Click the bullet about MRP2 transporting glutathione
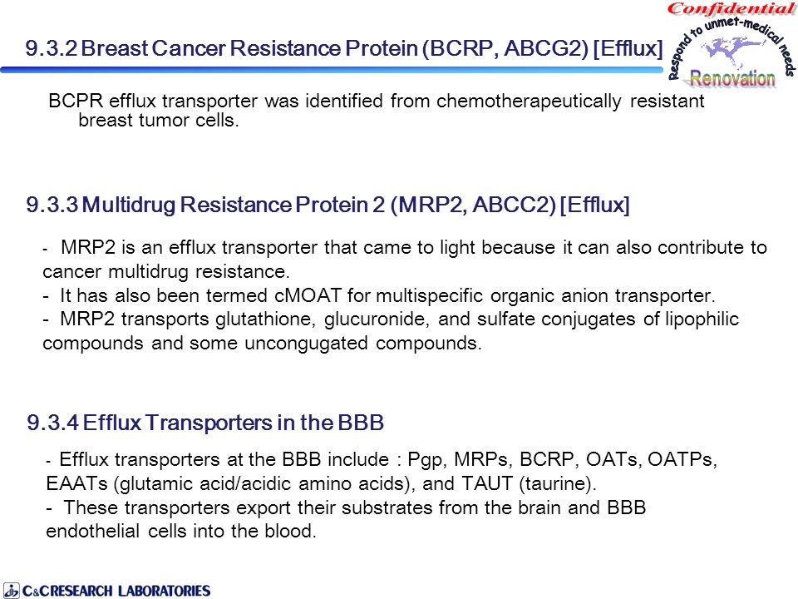The height and width of the screenshot is (599, 798). tap(391, 331)
